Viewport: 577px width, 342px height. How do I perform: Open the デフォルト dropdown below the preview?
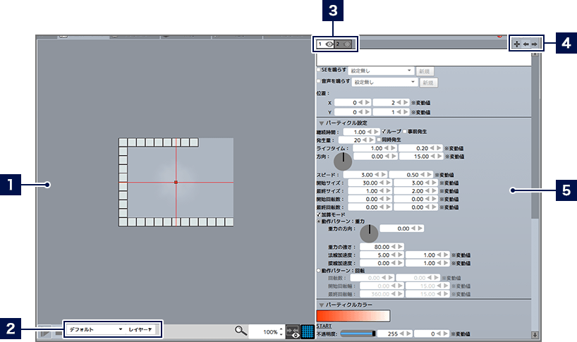point(94,329)
